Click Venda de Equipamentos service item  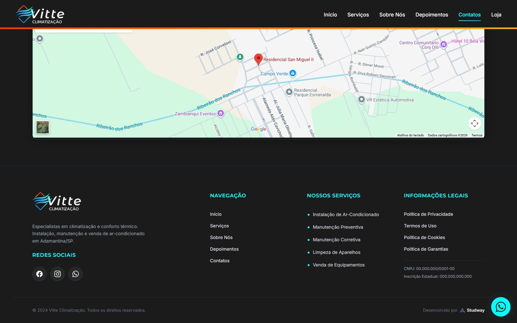tap(339, 265)
